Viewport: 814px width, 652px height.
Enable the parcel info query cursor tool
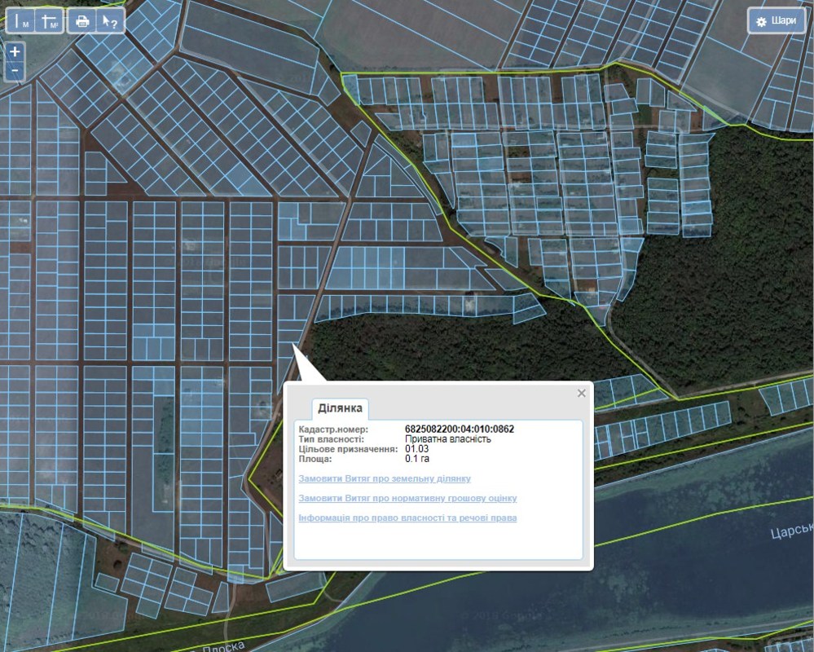coord(110,21)
